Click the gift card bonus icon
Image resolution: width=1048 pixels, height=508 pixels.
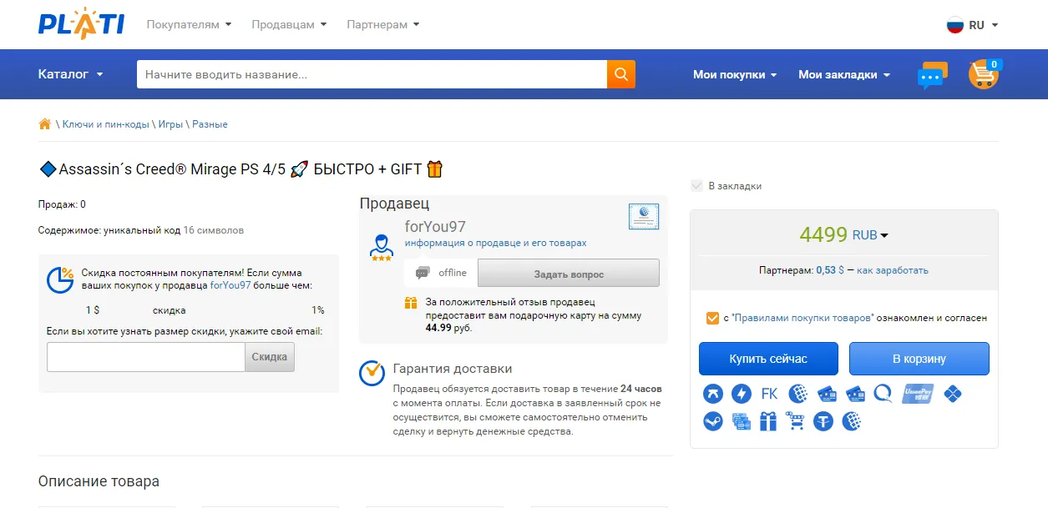coord(411,303)
